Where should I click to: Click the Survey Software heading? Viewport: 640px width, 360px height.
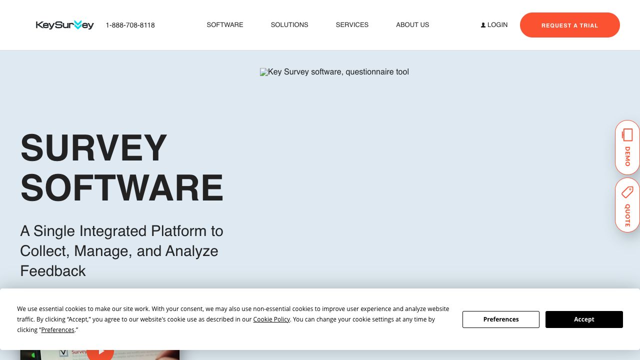(121, 167)
